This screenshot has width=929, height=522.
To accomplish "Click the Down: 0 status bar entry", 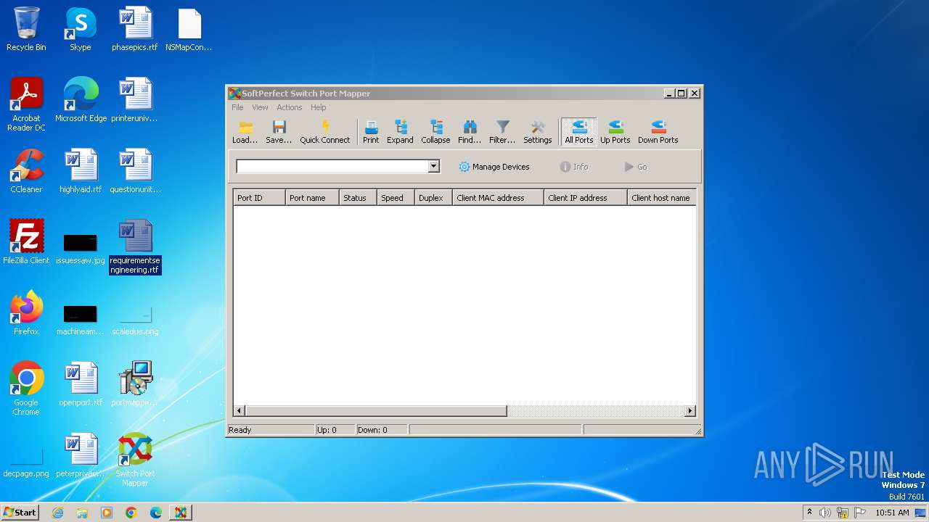I will coord(372,430).
